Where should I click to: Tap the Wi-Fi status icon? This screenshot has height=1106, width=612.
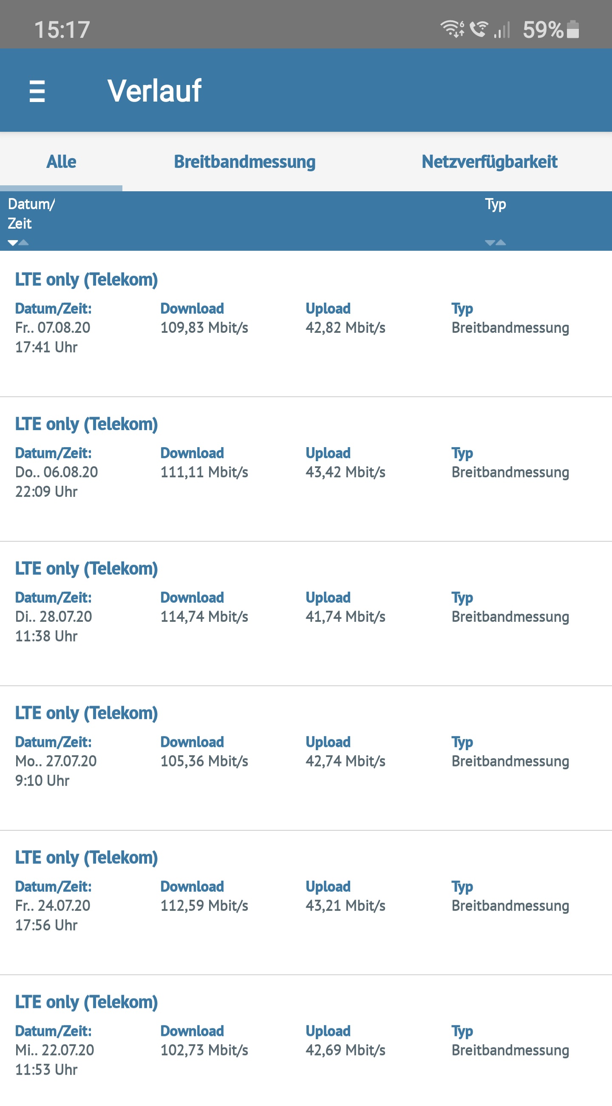pyautogui.click(x=452, y=29)
